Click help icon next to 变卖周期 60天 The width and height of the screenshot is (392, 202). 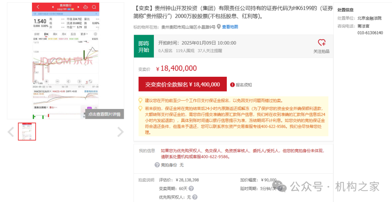tap(191, 189)
